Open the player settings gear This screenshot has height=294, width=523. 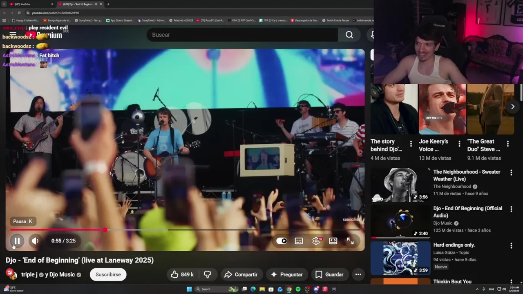pos(316,241)
